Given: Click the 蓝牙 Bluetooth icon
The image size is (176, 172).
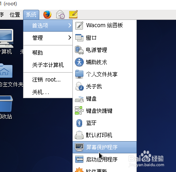Looking at the screenshot, I should tap(79, 123).
